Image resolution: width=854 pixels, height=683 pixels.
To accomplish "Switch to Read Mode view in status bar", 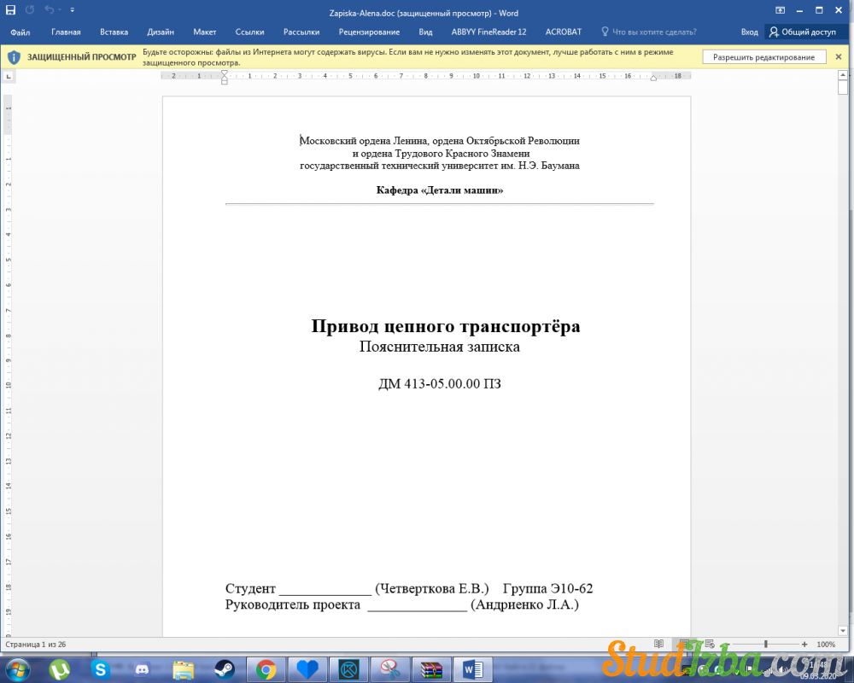I will tap(658, 644).
